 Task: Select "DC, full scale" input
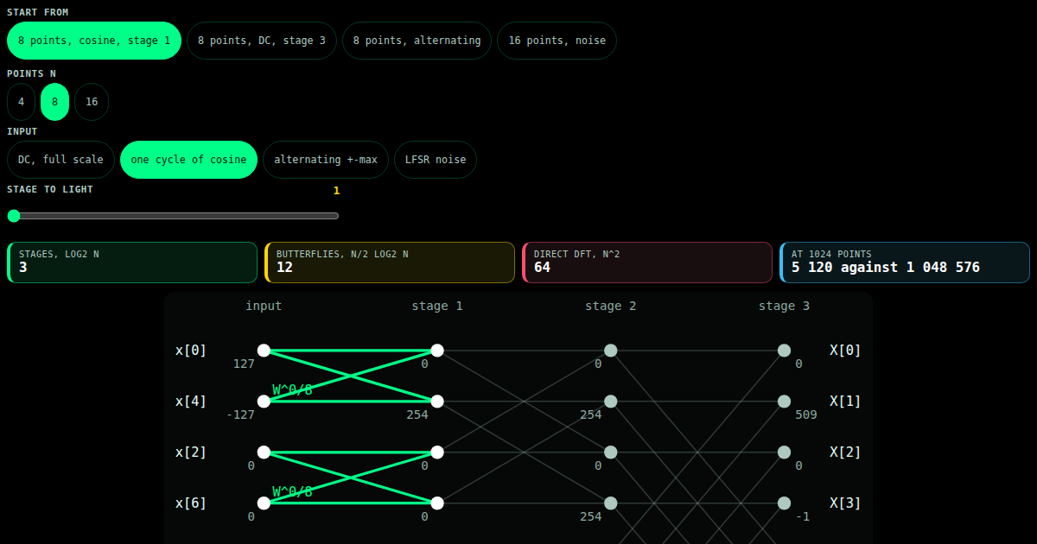coord(60,160)
